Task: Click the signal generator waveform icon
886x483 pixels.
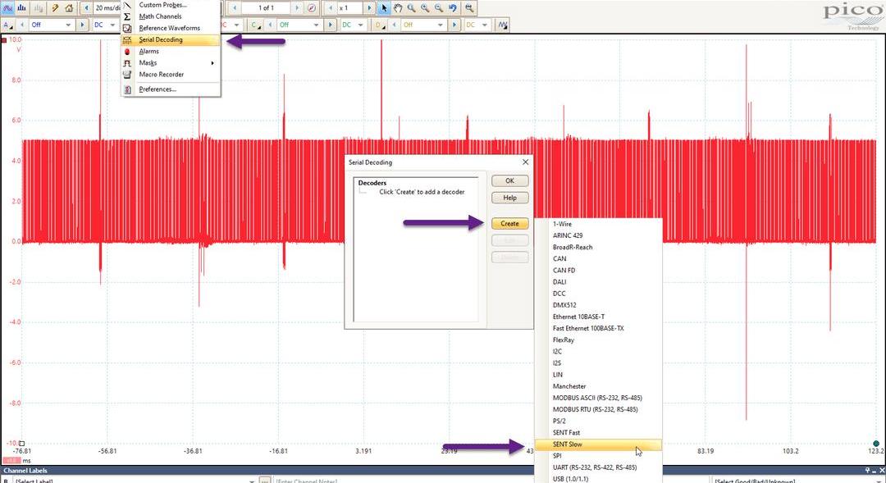Action: coord(502,25)
